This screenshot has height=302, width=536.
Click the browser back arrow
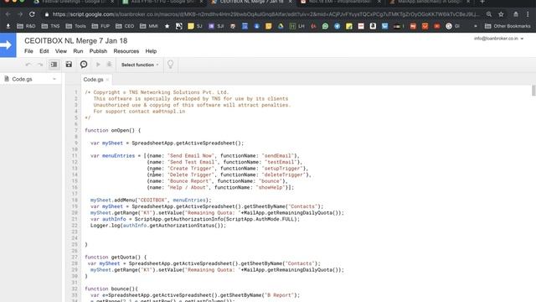pyautogui.click(x=8, y=14)
